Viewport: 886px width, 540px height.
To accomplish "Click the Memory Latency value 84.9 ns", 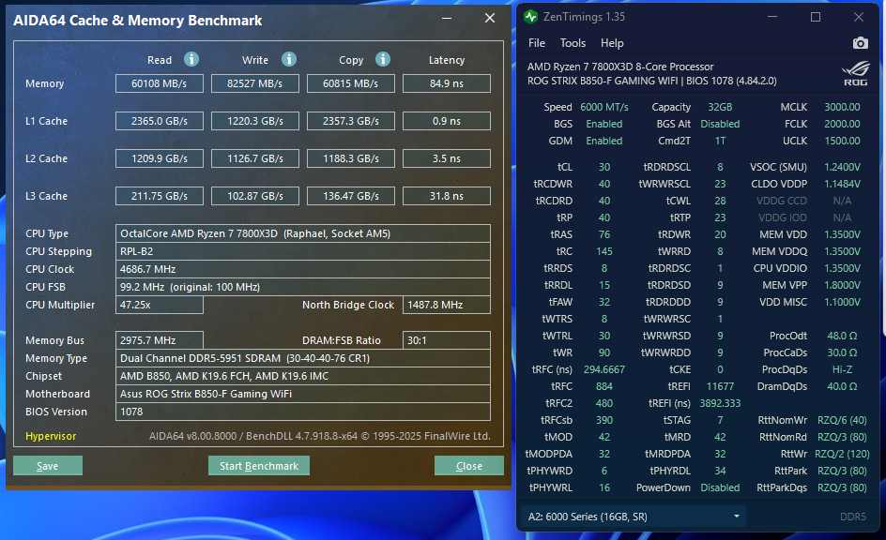I will [x=447, y=83].
